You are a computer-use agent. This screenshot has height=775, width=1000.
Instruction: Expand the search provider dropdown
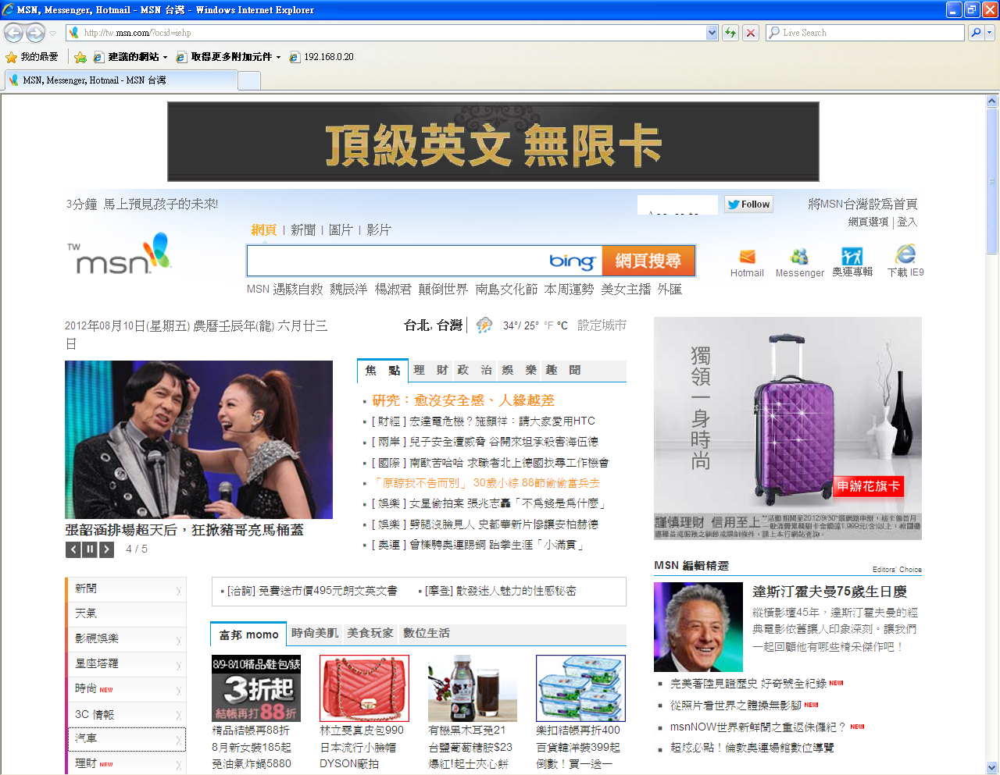tap(990, 33)
